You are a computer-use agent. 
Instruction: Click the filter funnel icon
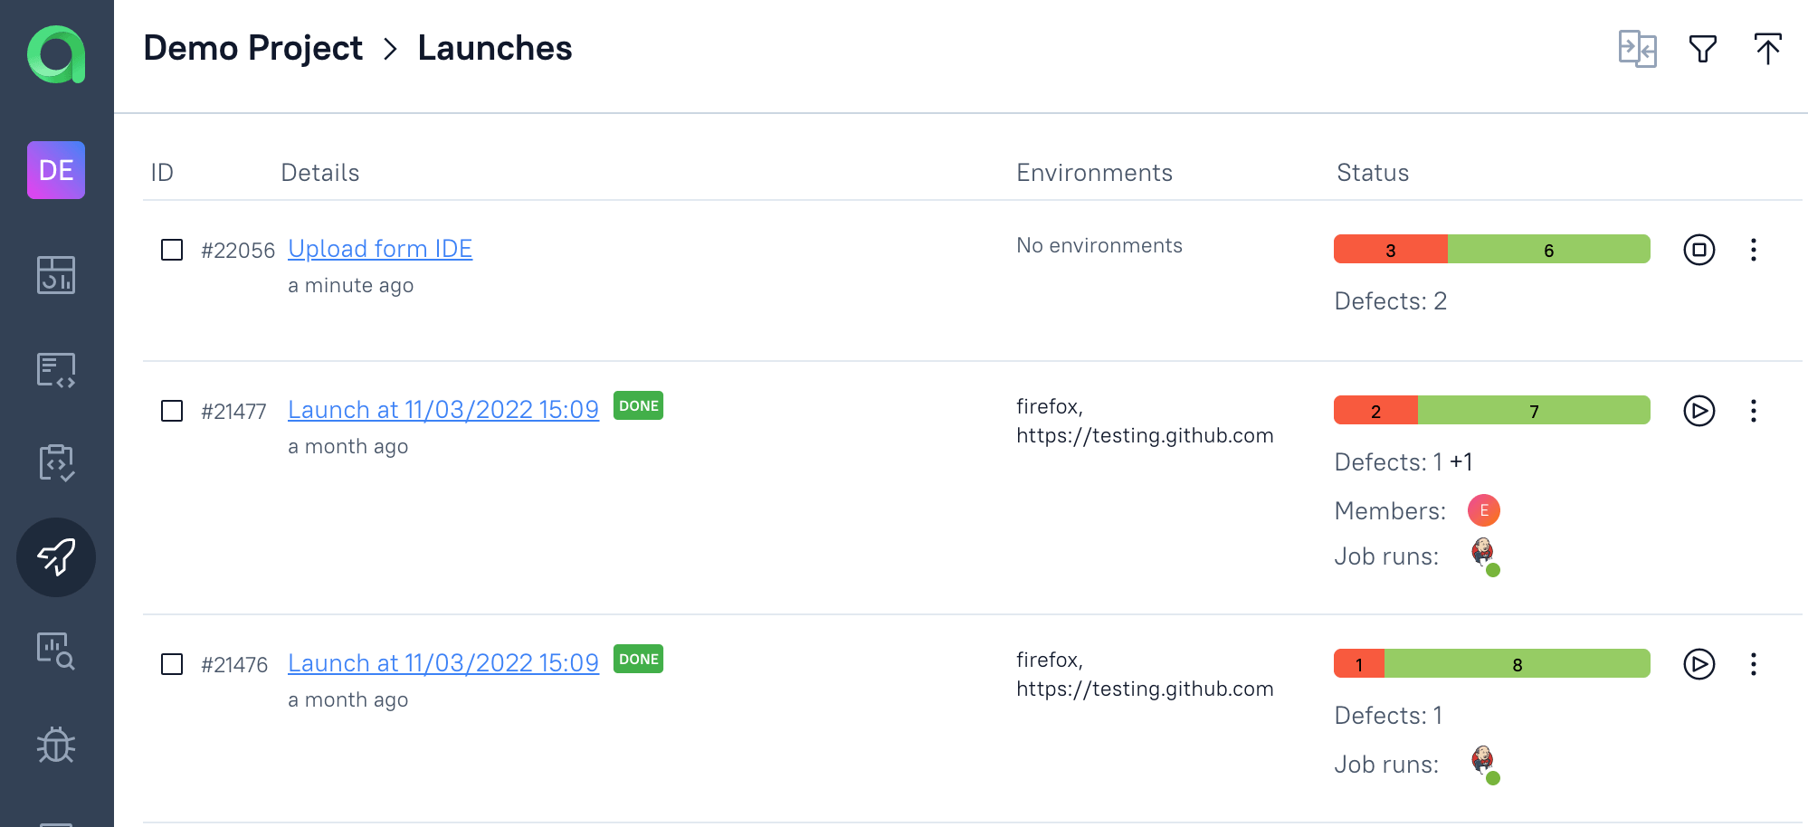tap(1702, 49)
